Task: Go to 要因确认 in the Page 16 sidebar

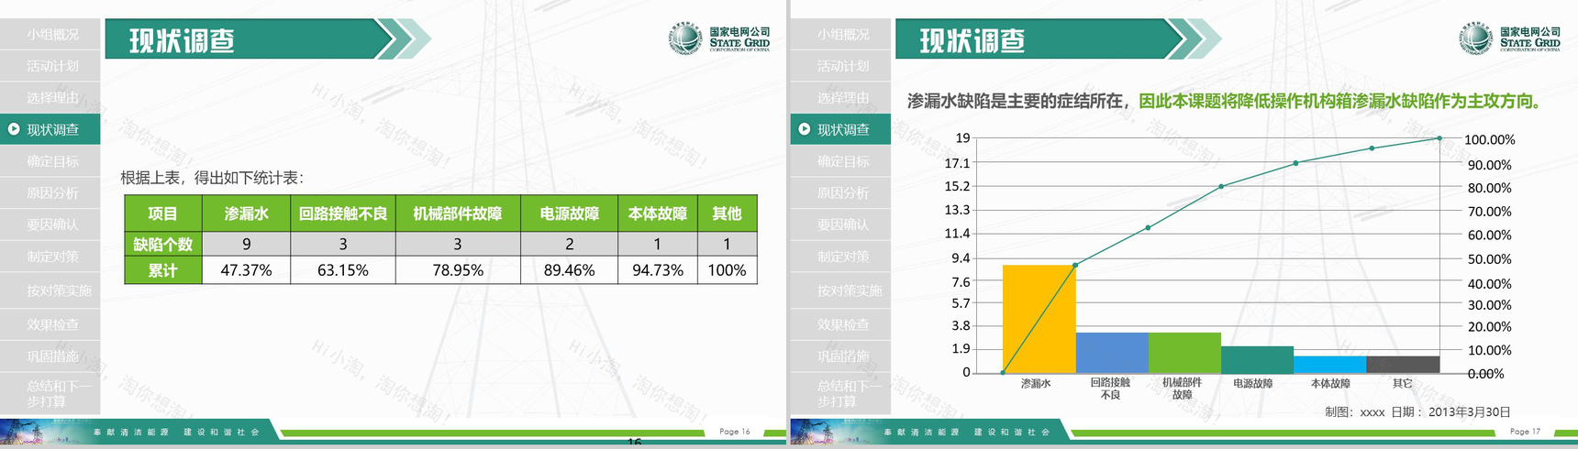Action: coord(52,224)
